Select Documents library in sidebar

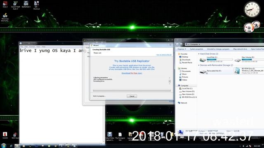click(x=186, y=71)
